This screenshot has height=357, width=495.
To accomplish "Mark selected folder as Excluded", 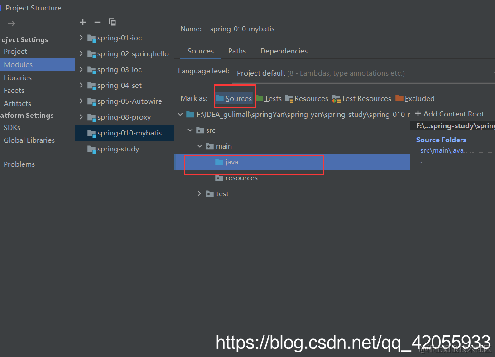I will coord(415,99).
